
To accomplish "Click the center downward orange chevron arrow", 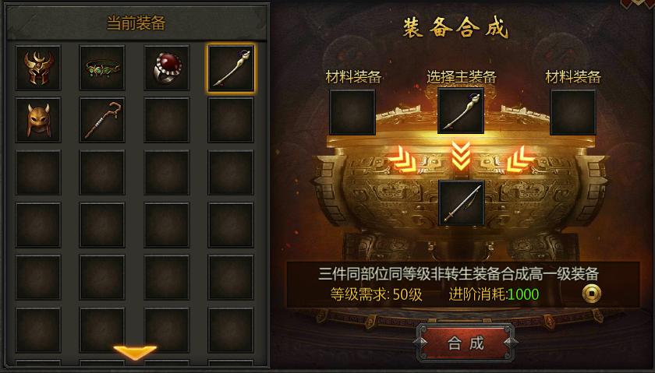I will click(461, 156).
